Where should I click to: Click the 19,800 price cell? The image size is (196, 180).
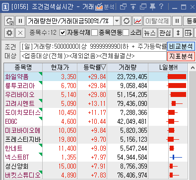(67, 139)
